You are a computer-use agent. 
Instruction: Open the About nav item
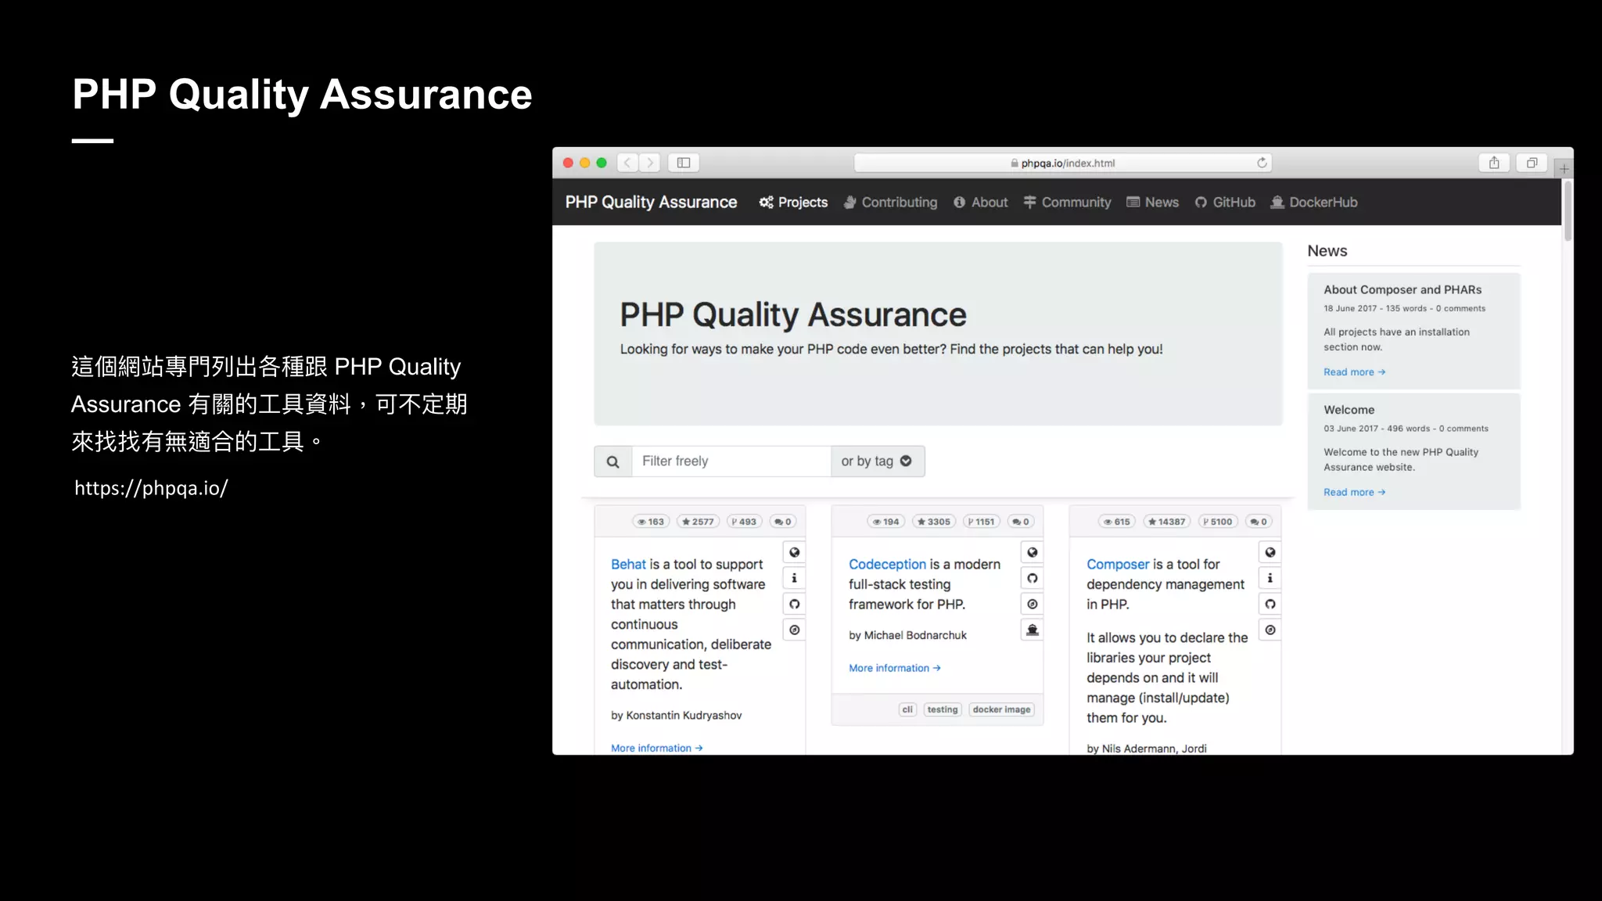[x=981, y=203]
